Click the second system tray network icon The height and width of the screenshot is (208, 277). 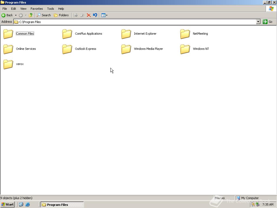pyautogui.click(x=258, y=204)
